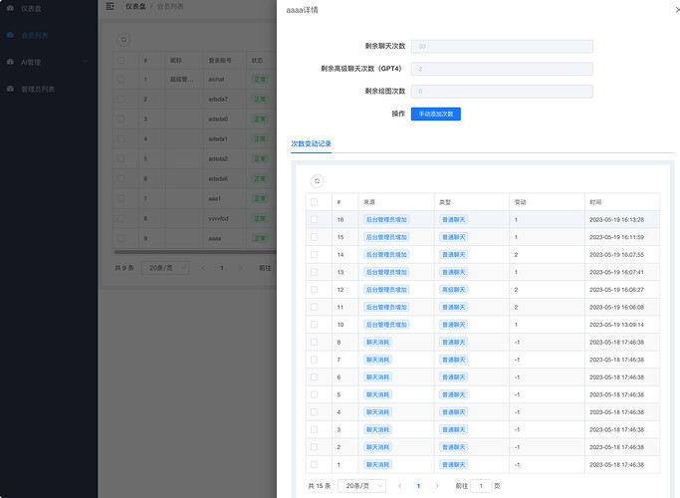The width and height of the screenshot is (680, 498).
Task: Select page 1 in member list pagination
Action: point(222,268)
